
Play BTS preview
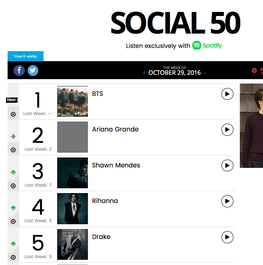(227, 94)
